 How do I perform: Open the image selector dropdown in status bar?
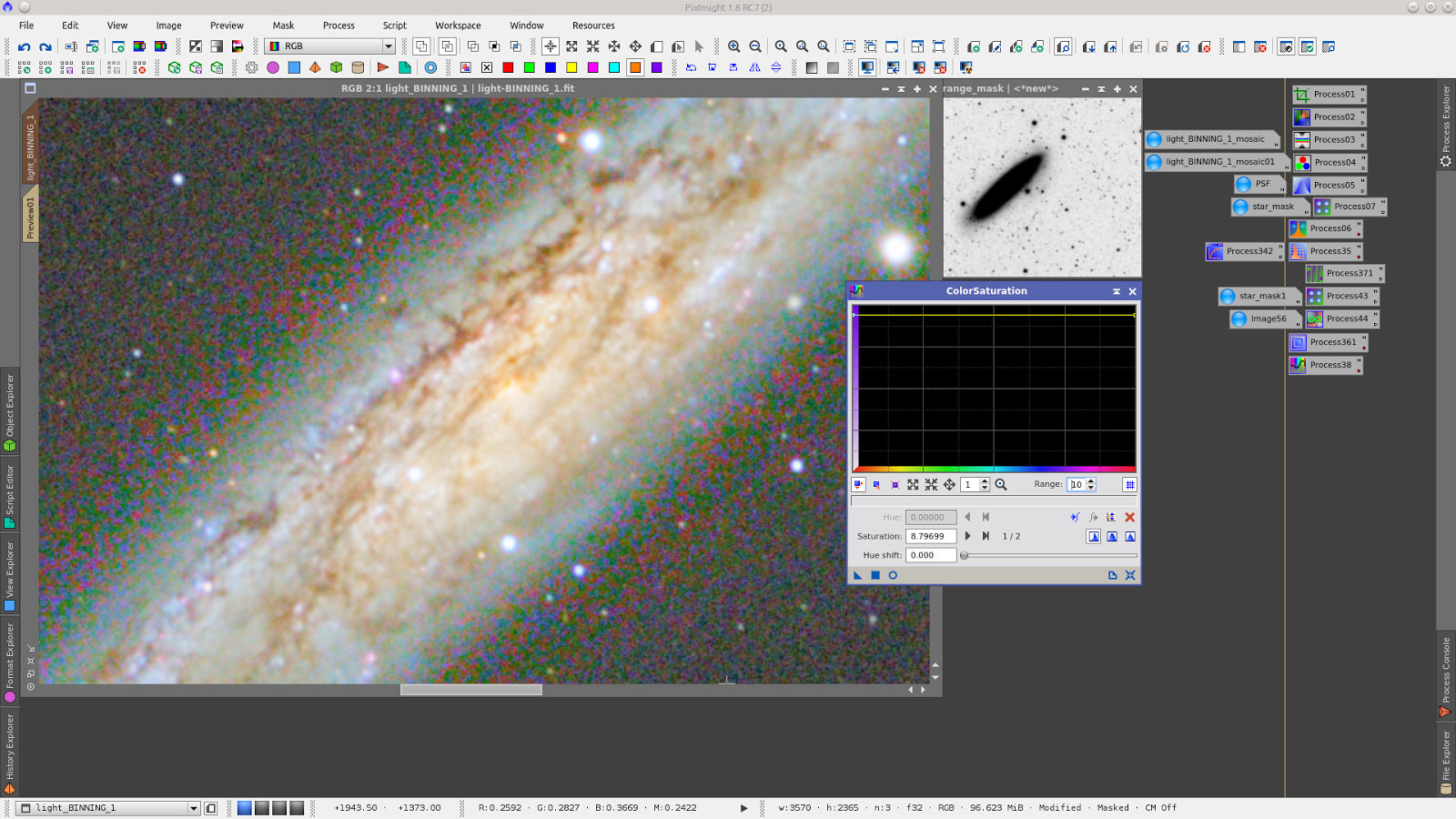click(x=192, y=807)
